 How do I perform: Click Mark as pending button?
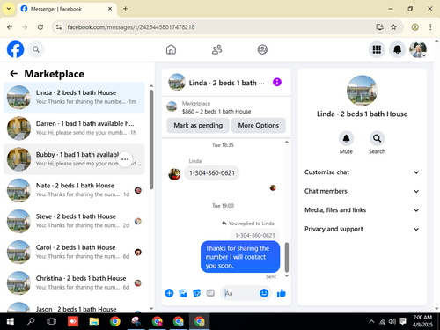point(198,126)
